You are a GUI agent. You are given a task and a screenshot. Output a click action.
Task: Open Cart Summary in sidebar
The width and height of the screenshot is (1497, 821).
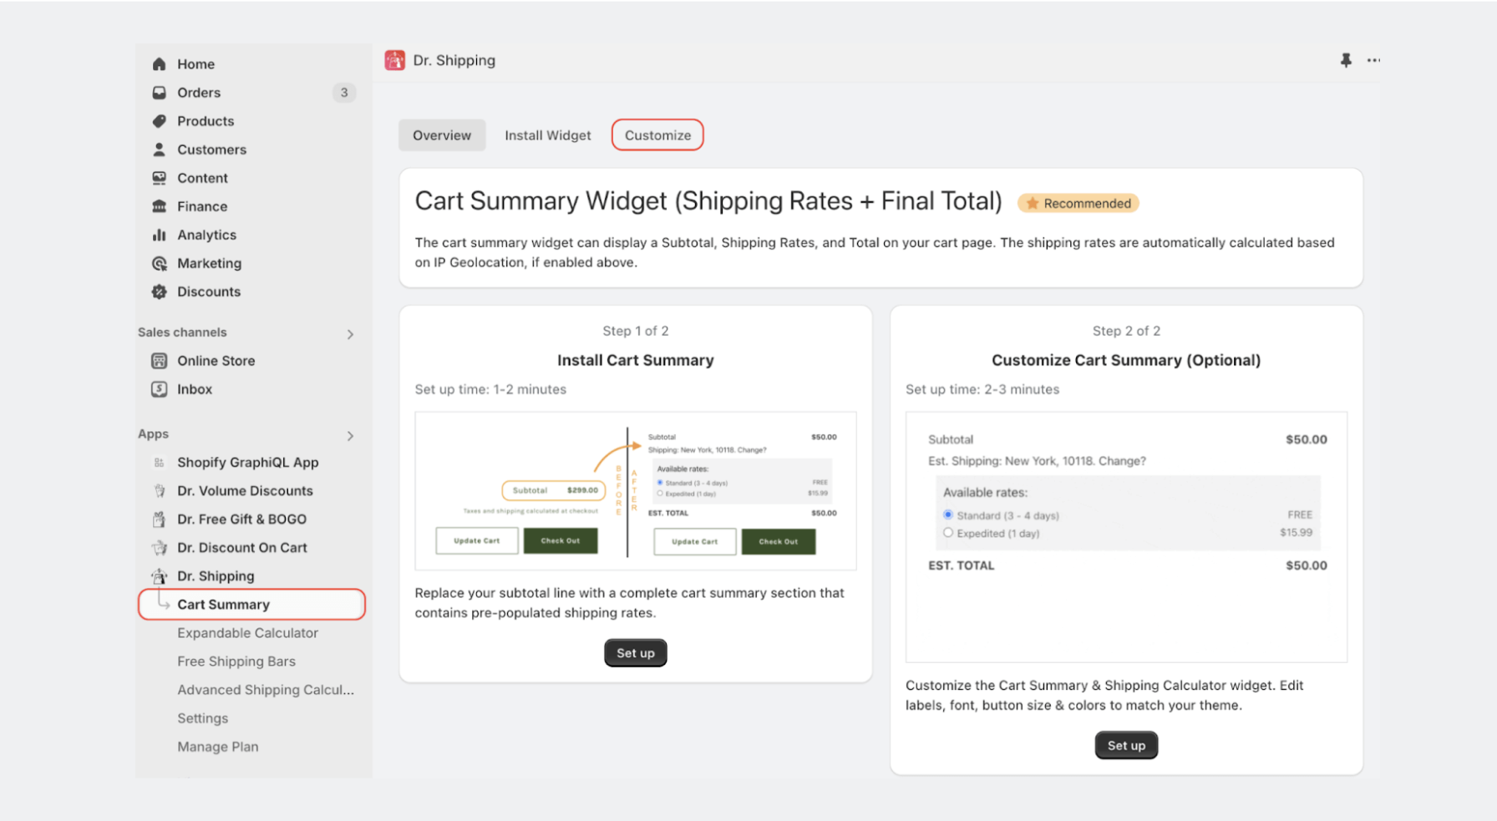(251, 605)
